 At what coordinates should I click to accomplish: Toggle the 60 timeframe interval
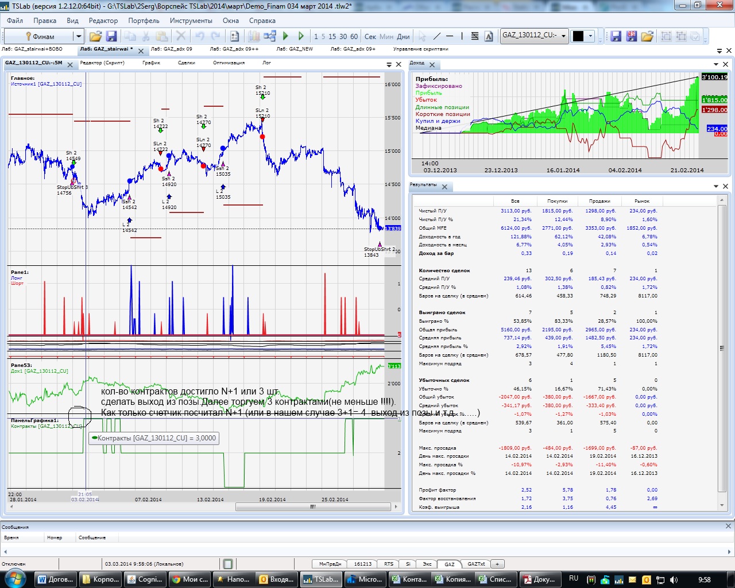354,36
